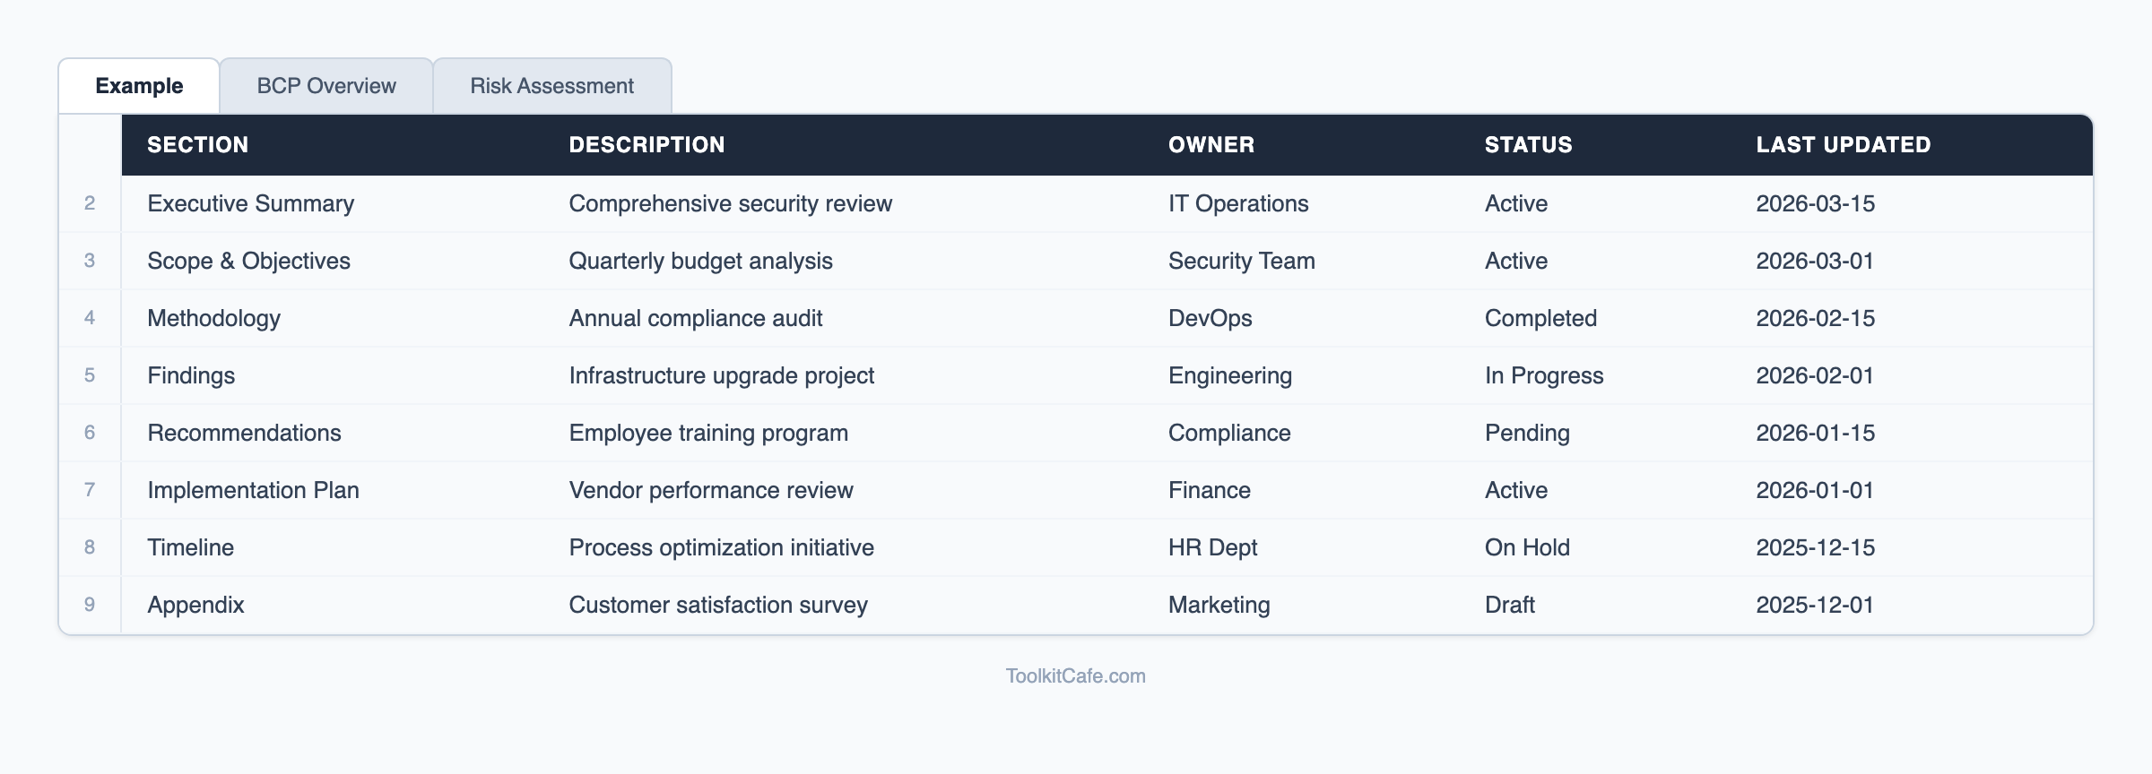Click the DESCRIPTION column header
Screen dimensions: 2152x774
coord(646,145)
